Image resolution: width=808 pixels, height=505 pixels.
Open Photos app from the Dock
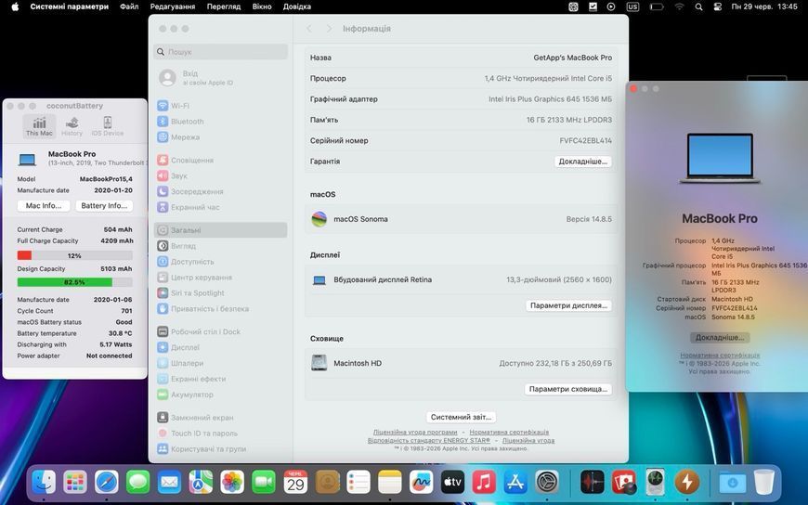(232, 483)
